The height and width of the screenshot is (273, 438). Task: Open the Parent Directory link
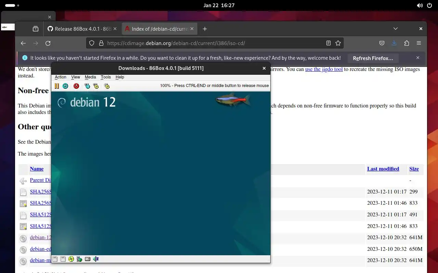40,180
